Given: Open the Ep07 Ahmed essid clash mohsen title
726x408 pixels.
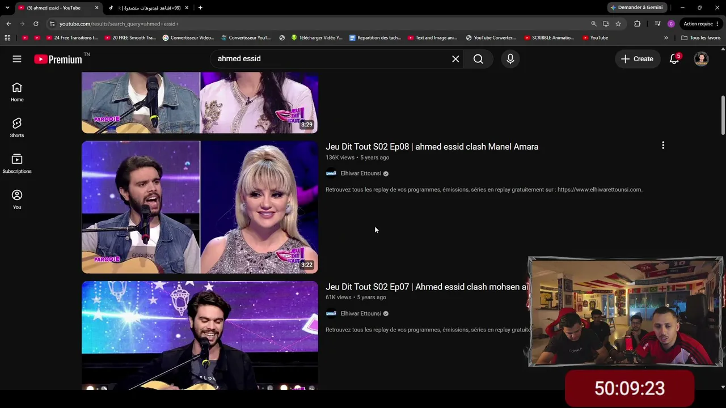Looking at the screenshot, I should (427, 287).
